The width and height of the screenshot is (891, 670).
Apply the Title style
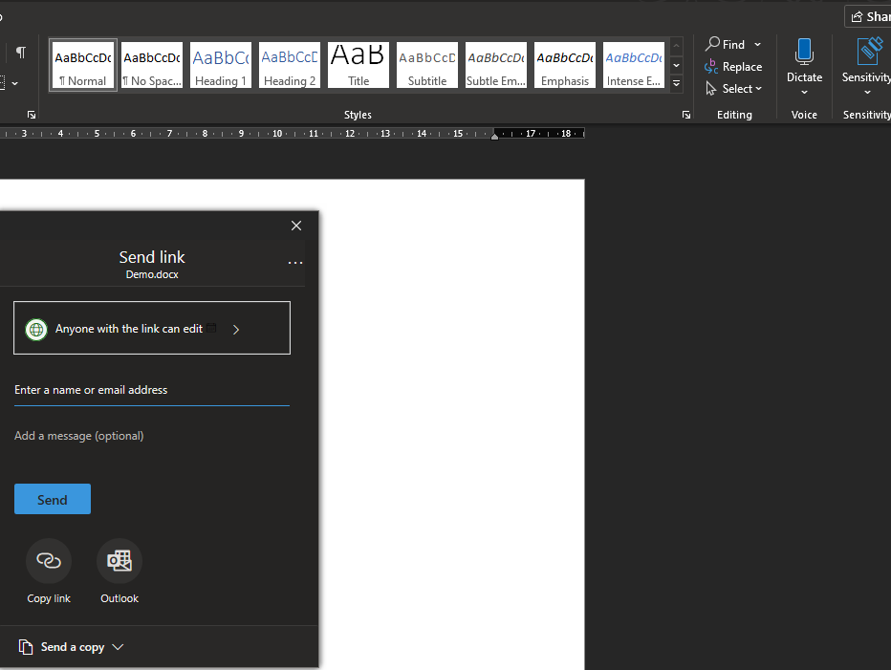pos(359,65)
